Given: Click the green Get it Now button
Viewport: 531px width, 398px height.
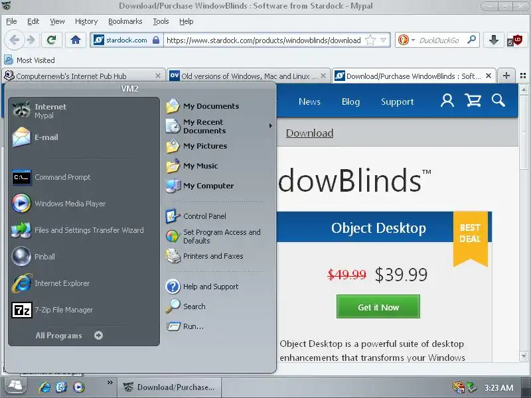Looking at the screenshot, I should point(378,306).
